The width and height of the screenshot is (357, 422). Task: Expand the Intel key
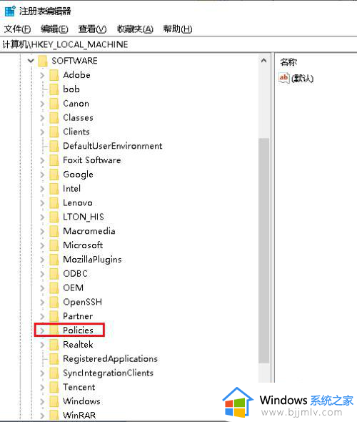pyautogui.click(x=42, y=189)
